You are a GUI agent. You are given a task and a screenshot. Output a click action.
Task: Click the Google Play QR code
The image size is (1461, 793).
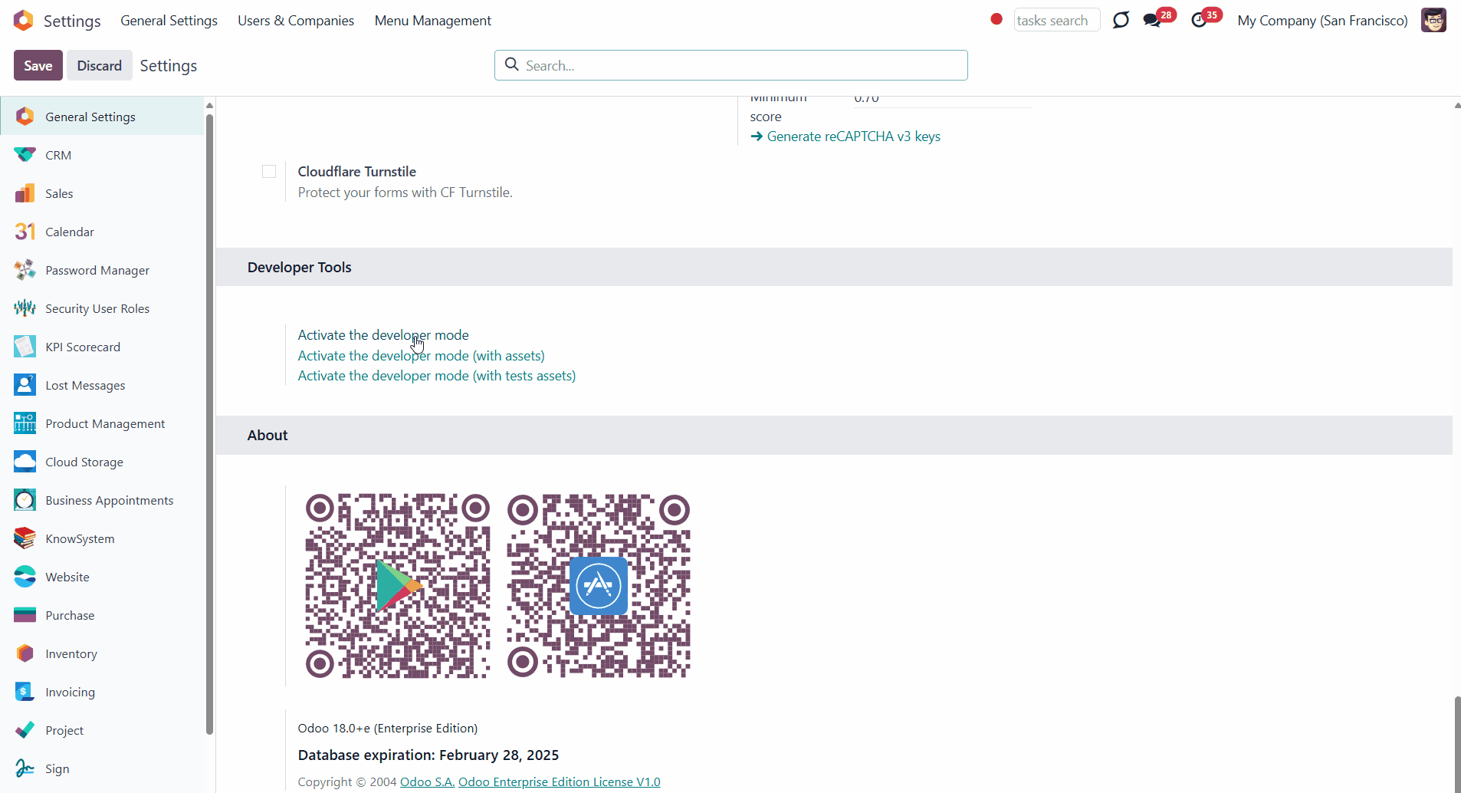tap(398, 586)
